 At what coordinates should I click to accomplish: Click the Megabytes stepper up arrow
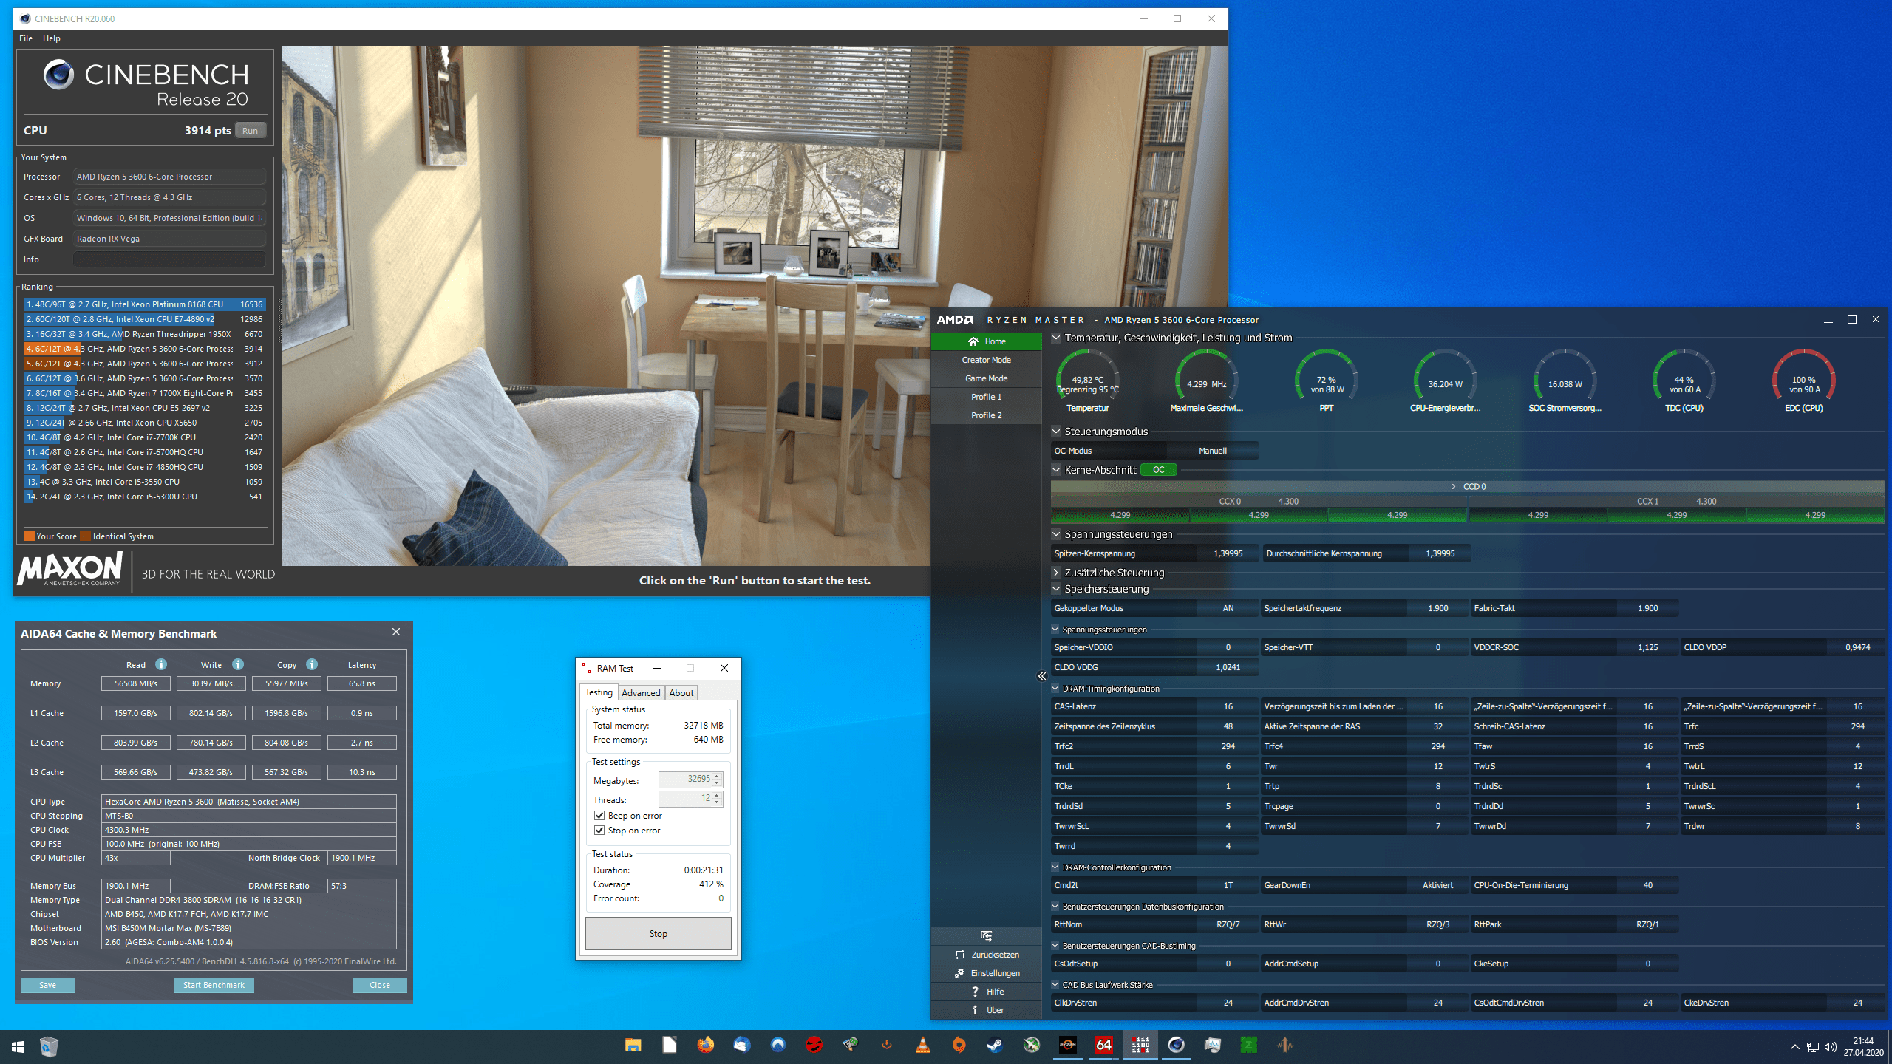[x=717, y=776]
